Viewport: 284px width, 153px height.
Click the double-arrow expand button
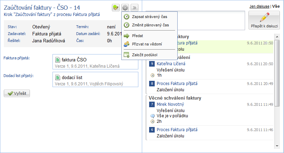(x=135, y=7)
